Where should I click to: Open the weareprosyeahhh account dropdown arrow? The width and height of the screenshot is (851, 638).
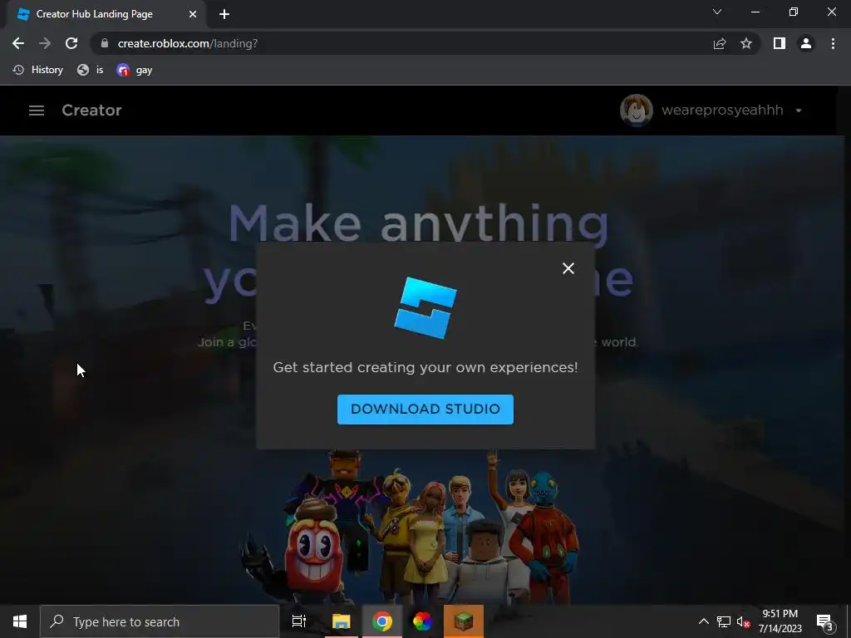point(799,110)
